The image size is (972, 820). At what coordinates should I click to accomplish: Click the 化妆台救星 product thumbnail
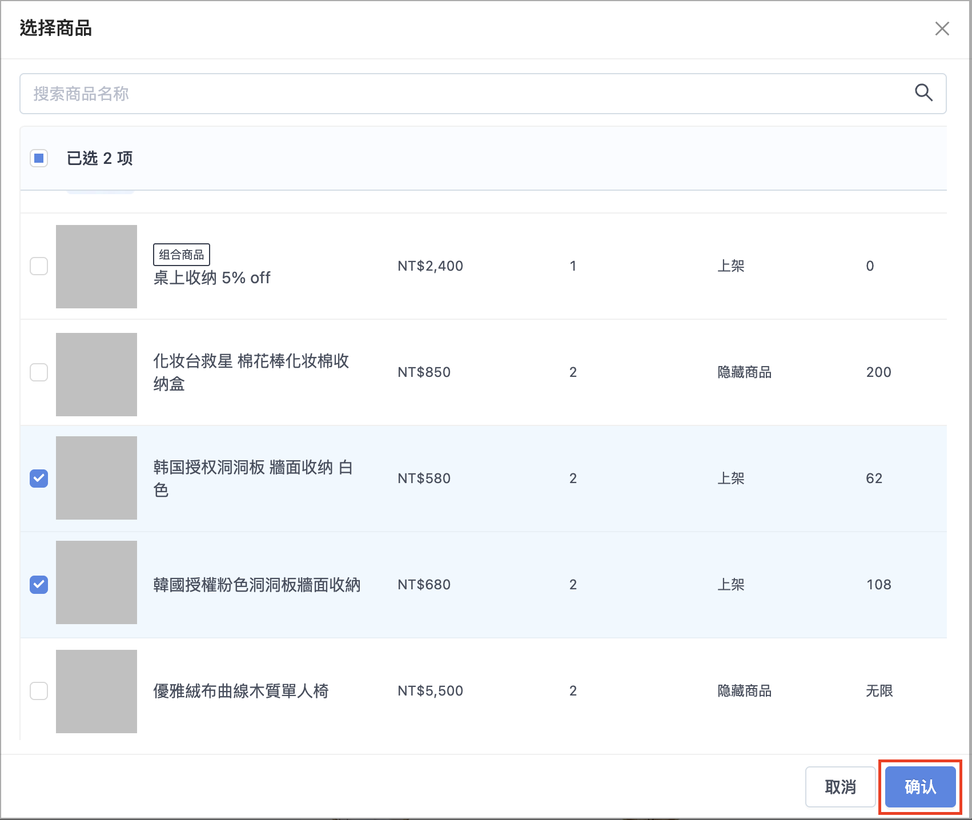97,375
